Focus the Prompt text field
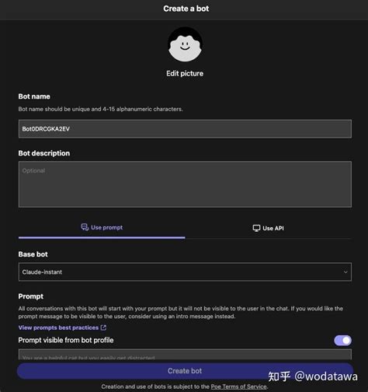 185,355
